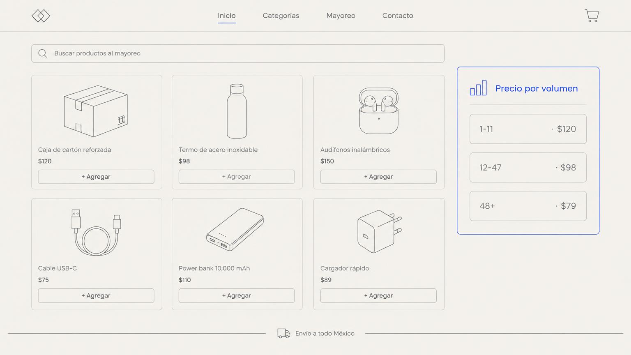631x355 pixels.
Task: Select the 1-11 volume price tier
Action: coord(528,129)
